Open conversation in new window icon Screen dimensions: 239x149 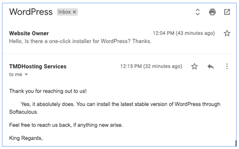(227, 12)
